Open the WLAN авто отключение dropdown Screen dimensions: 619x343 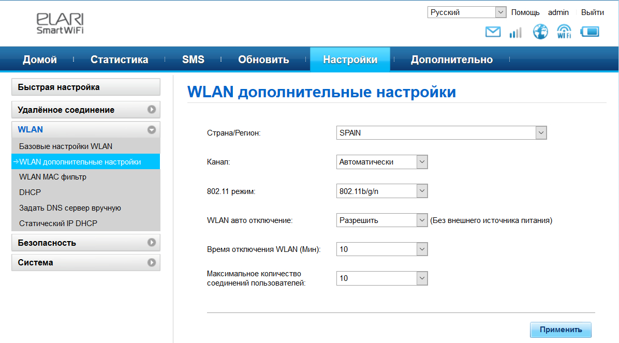pyautogui.click(x=382, y=220)
